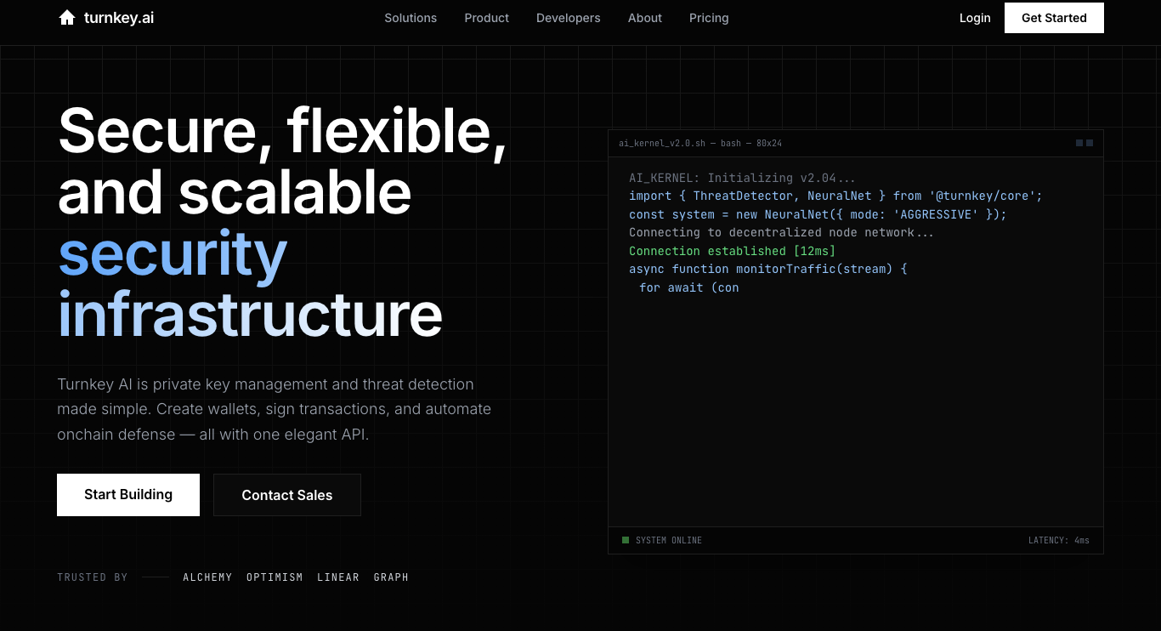Select the LINEAR trusted-by logo
Screen dimensions: 1161x631
pos(338,577)
